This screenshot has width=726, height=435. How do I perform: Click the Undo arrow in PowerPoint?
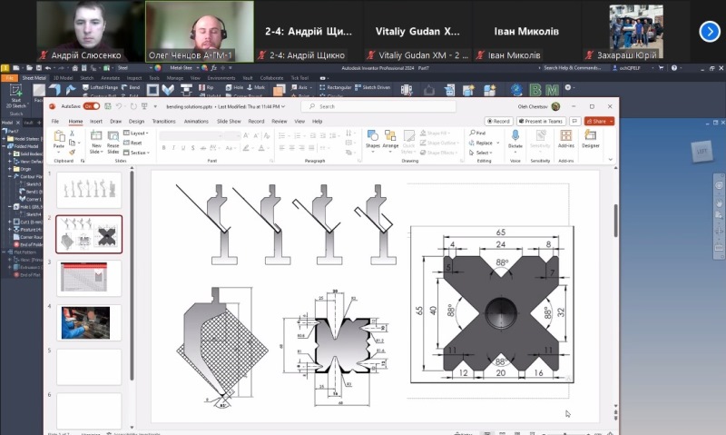(x=119, y=106)
